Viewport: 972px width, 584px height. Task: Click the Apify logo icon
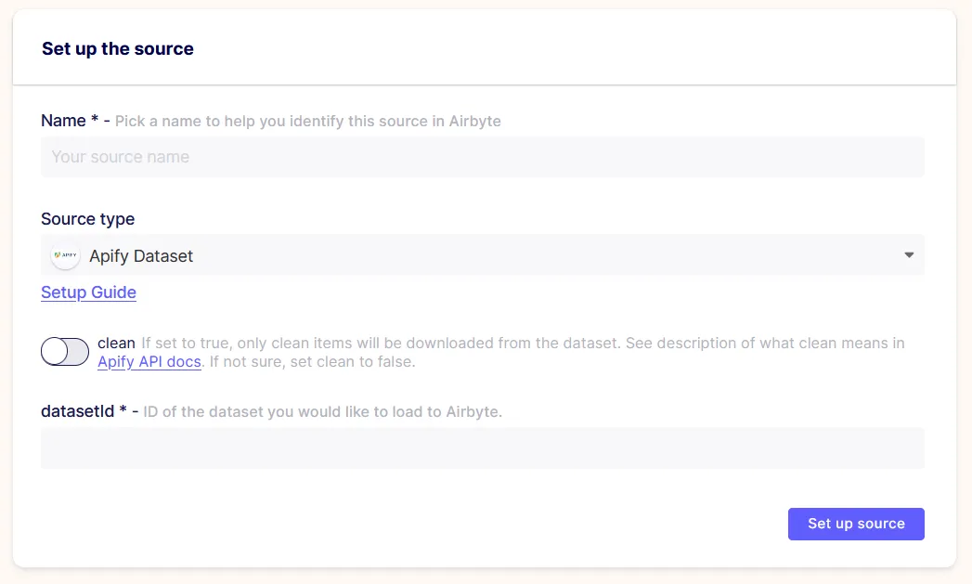[66, 254]
